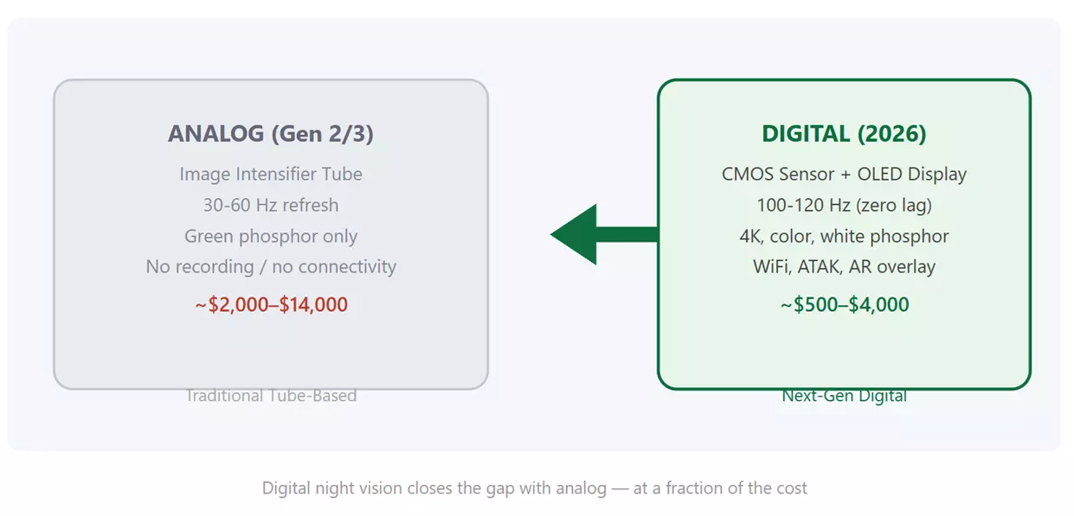Click the gray analog box border
This screenshot has width=1074, height=516.
[x=55, y=234]
